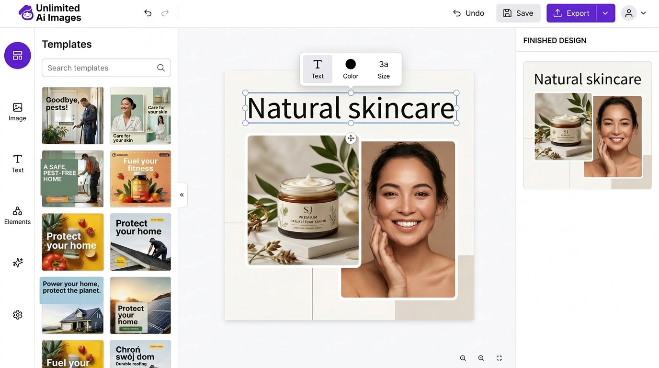Open the Templates panel icon in sidebar
This screenshot has width=659, height=368.
tap(18, 56)
